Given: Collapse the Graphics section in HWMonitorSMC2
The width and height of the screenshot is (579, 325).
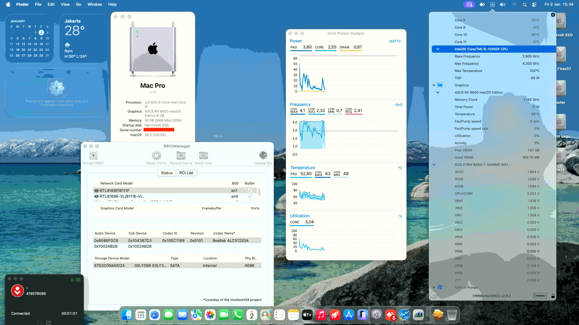Looking at the screenshot, I should pos(434,85).
